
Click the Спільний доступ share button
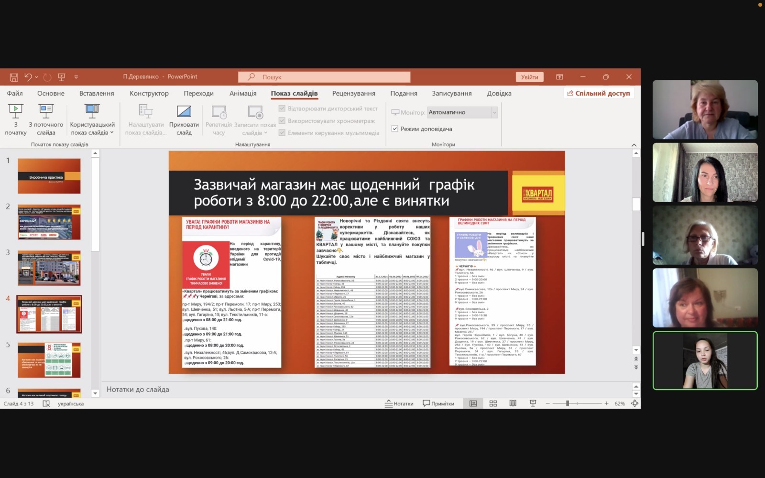pos(599,93)
